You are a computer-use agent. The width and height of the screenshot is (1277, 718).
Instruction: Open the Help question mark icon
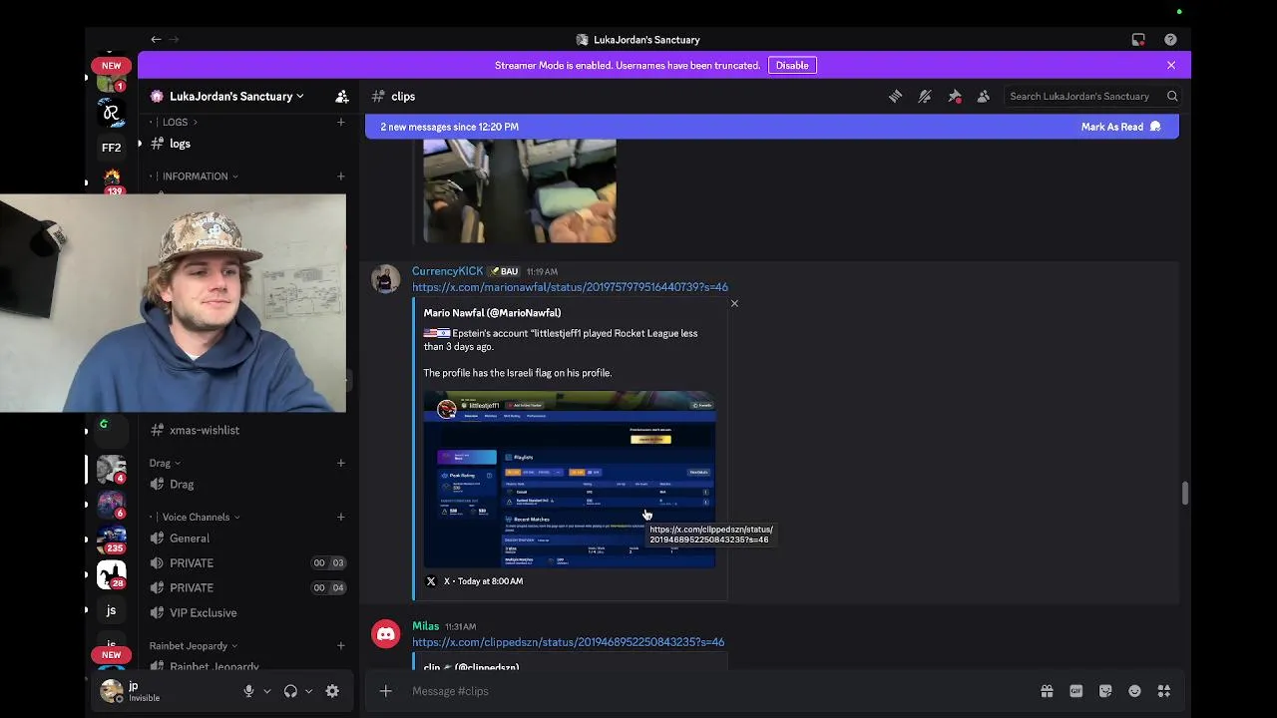click(1170, 40)
